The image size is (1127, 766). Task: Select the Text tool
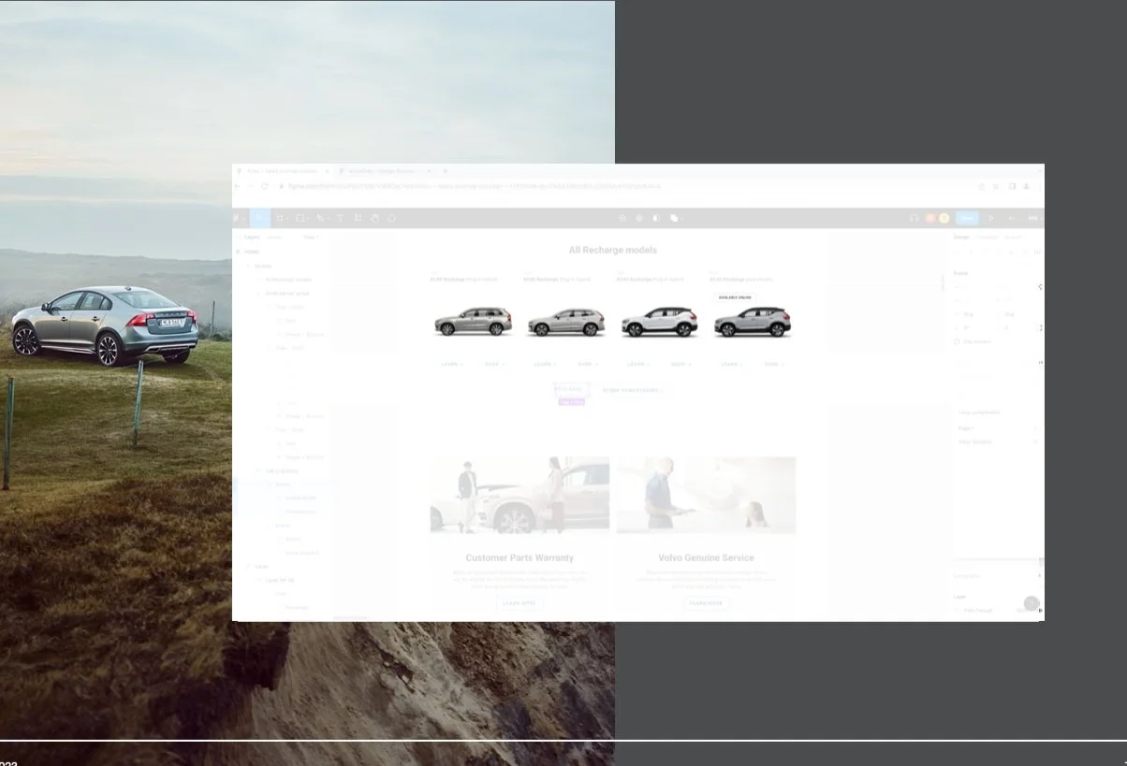click(340, 218)
